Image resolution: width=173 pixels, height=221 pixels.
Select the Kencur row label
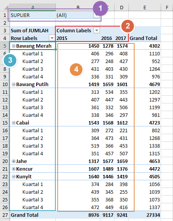point(24,169)
